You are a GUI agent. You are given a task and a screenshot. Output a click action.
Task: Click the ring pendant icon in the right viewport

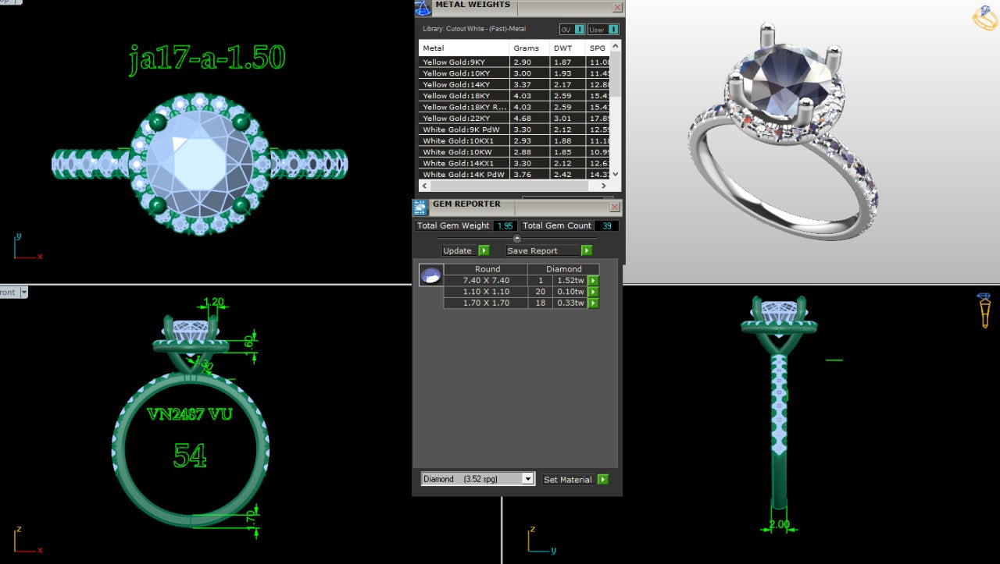tap(984, 310)
